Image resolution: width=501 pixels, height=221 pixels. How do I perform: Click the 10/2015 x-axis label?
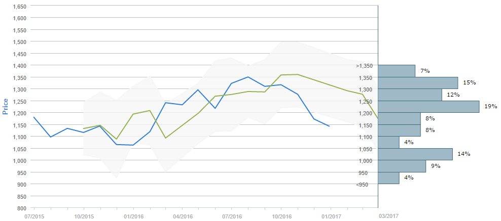click(84, 216)
